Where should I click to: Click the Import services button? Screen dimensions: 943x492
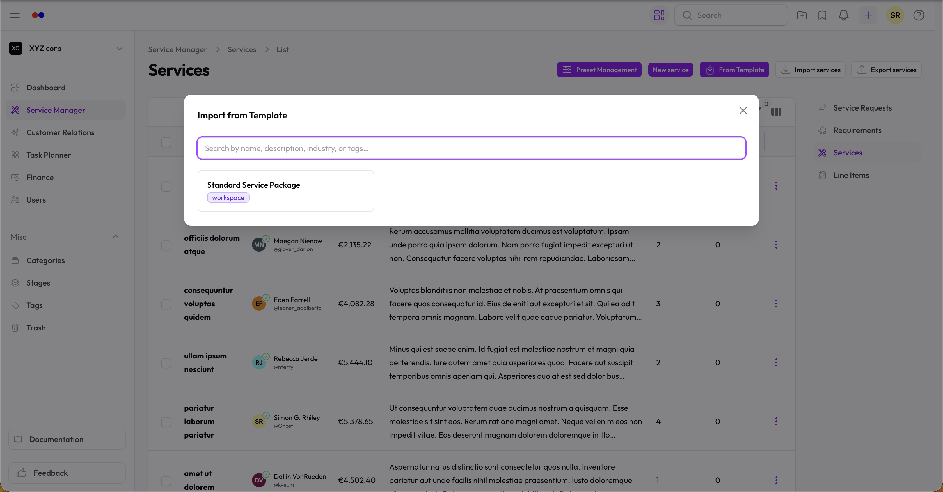810,70
